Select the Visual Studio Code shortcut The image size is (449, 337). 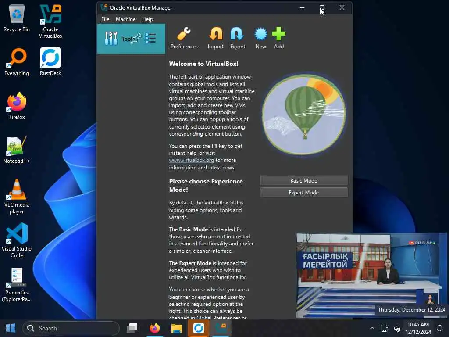point(17,241)
